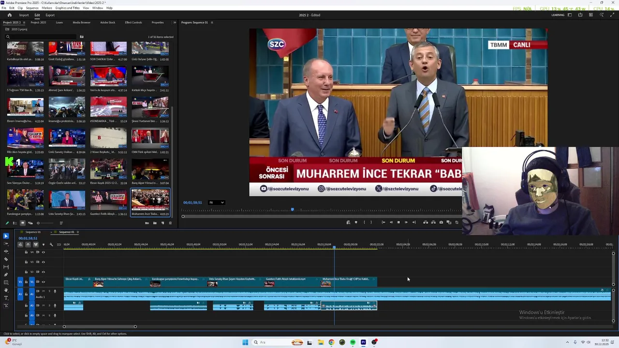Select the Razor tool
Viewport: 619px width, 348px height.
[6, 259]
